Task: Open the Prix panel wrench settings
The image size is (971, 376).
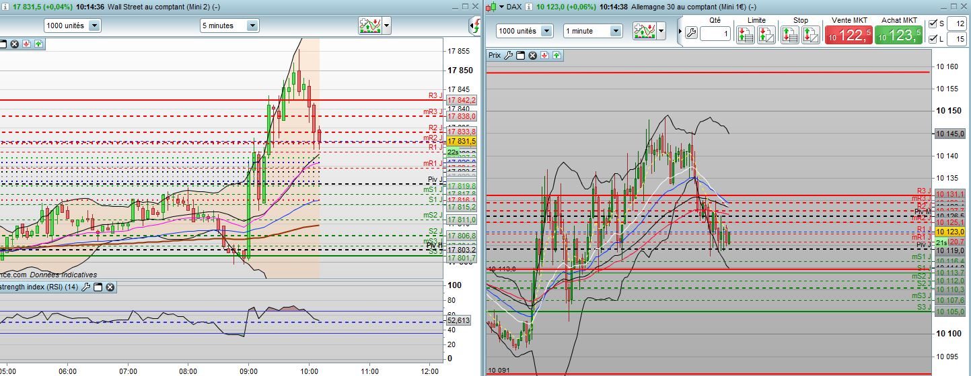Action: click(509, 55)
